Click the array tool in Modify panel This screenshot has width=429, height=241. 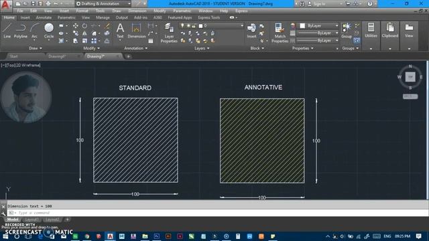point(94,41)
